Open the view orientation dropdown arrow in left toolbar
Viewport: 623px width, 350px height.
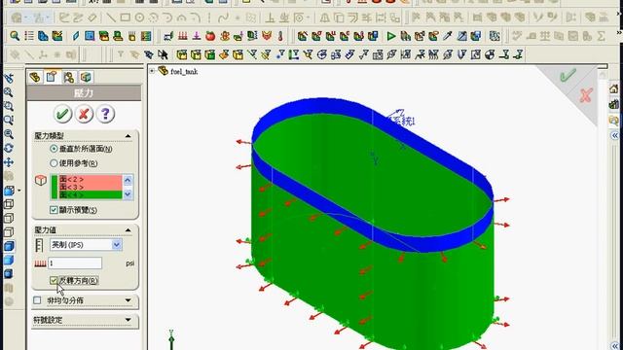(x=19, y=191)
